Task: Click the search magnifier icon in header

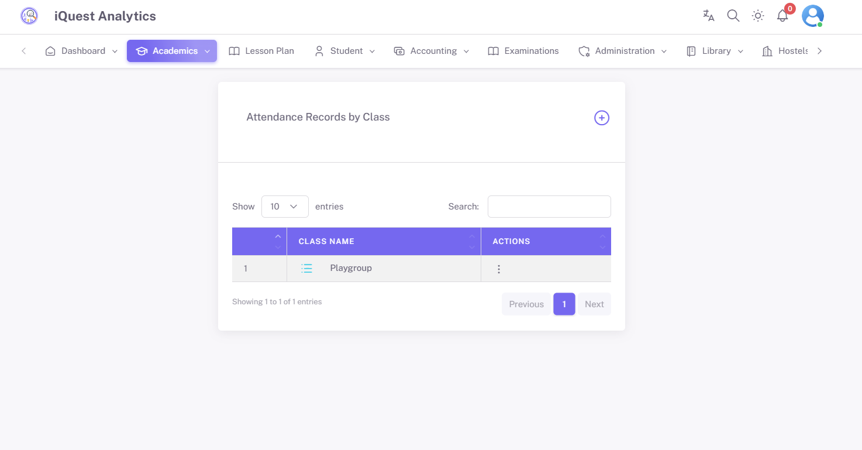Action: click(x=733, y=16)
